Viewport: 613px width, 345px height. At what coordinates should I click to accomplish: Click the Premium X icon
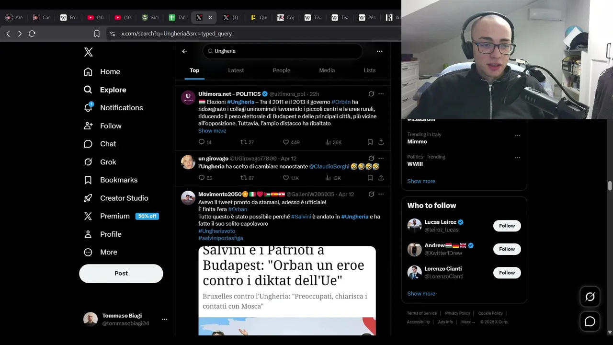click(88, 216)
